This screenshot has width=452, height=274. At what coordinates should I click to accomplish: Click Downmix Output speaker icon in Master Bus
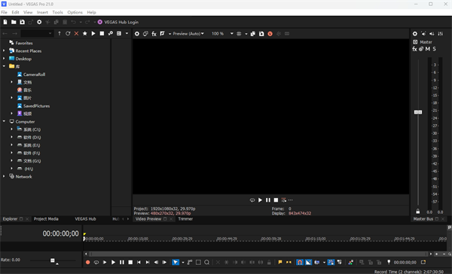423,34
